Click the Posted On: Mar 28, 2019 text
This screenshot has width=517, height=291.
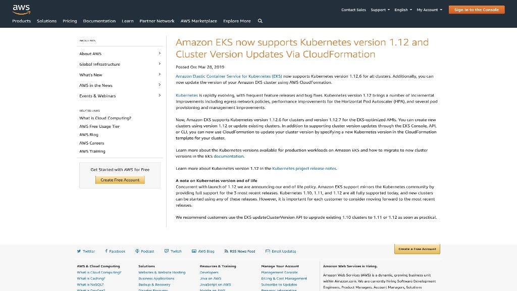click(200, 67)
